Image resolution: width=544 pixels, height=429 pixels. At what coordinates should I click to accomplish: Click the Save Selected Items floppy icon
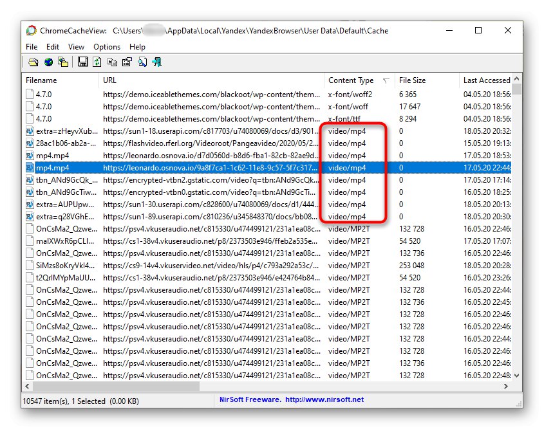(x=82, y=62)
